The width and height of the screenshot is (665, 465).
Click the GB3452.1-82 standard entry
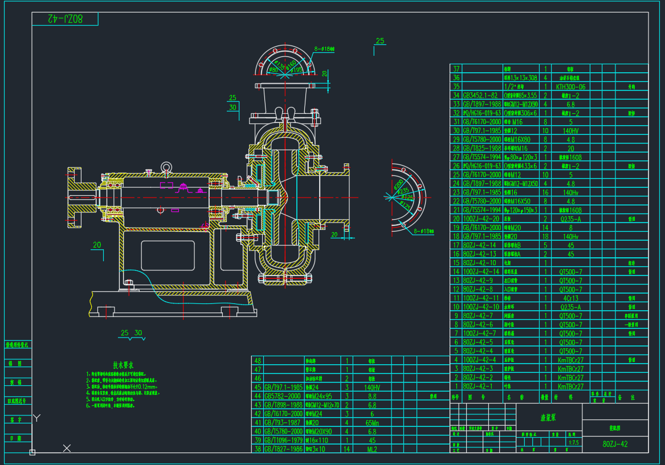point(480,96)
